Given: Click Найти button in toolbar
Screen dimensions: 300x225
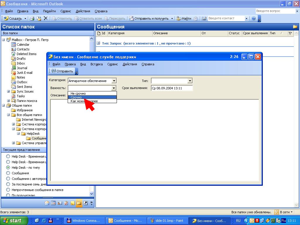Looking at the screenshot, I should coord(184,18).
